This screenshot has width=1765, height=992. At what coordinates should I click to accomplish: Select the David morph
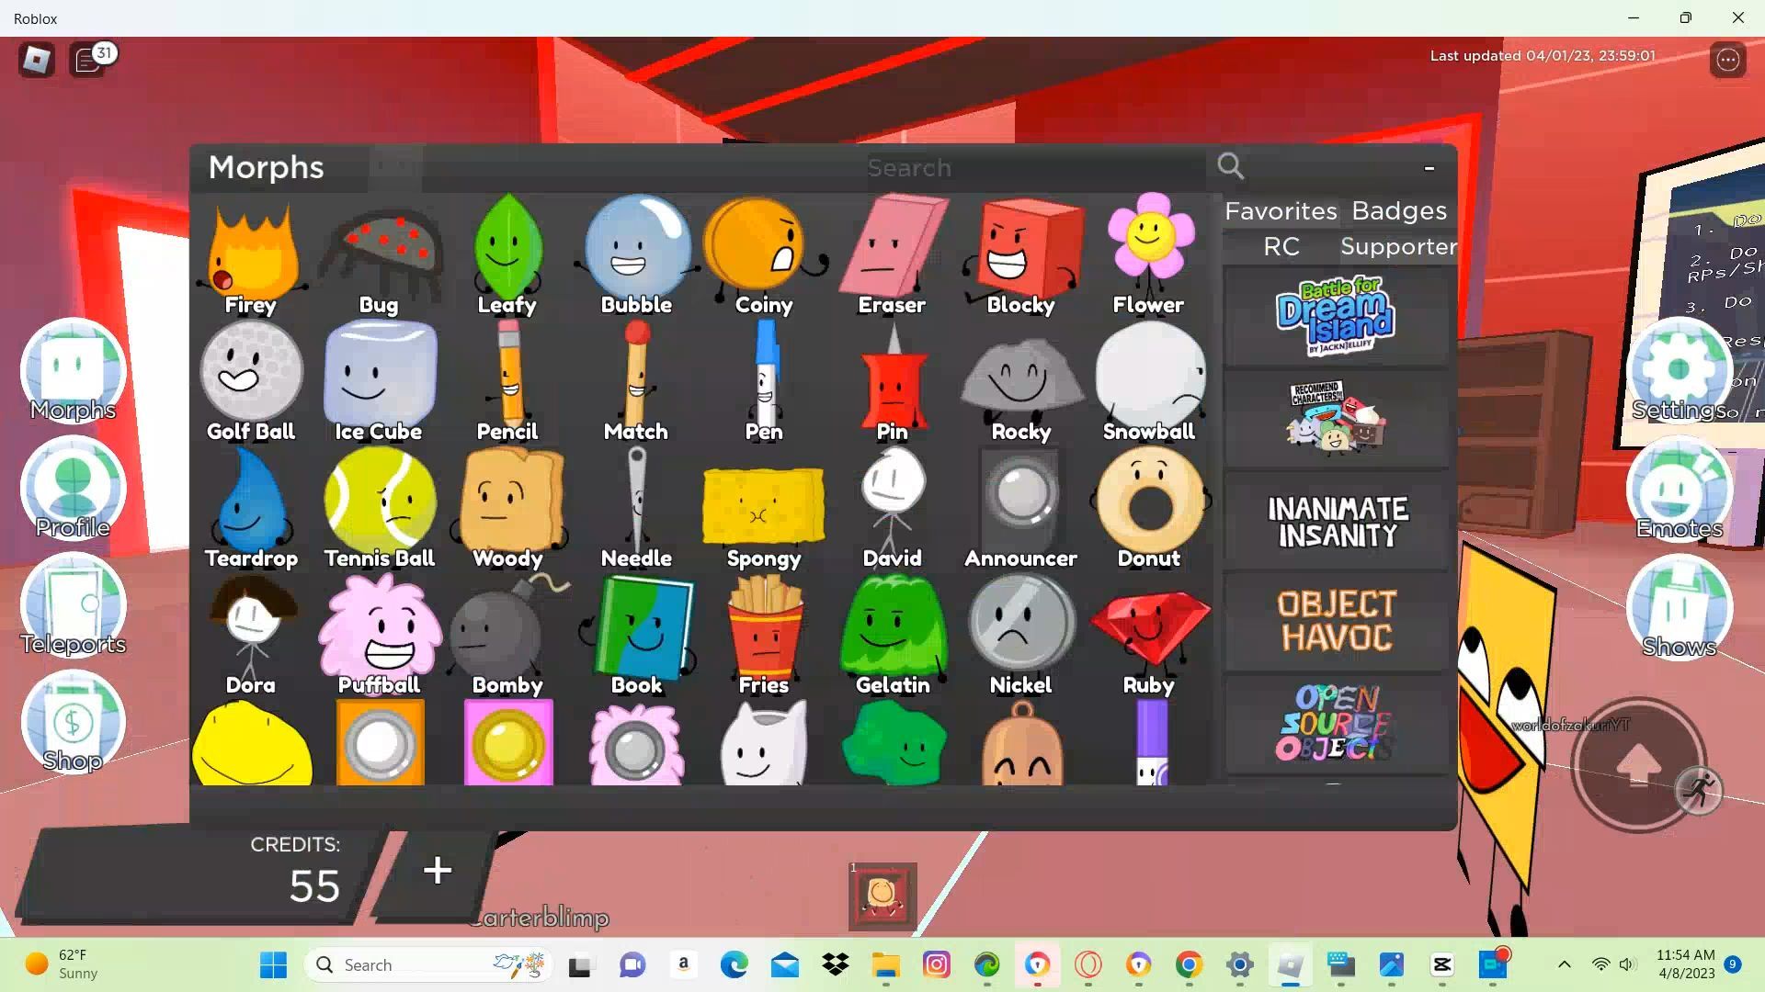(x=892, y=509)
